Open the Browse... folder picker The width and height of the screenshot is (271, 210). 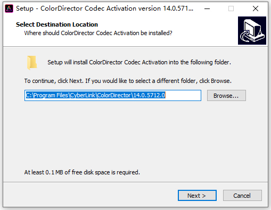[226, 96]
